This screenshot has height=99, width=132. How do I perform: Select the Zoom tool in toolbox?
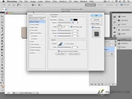2,80
